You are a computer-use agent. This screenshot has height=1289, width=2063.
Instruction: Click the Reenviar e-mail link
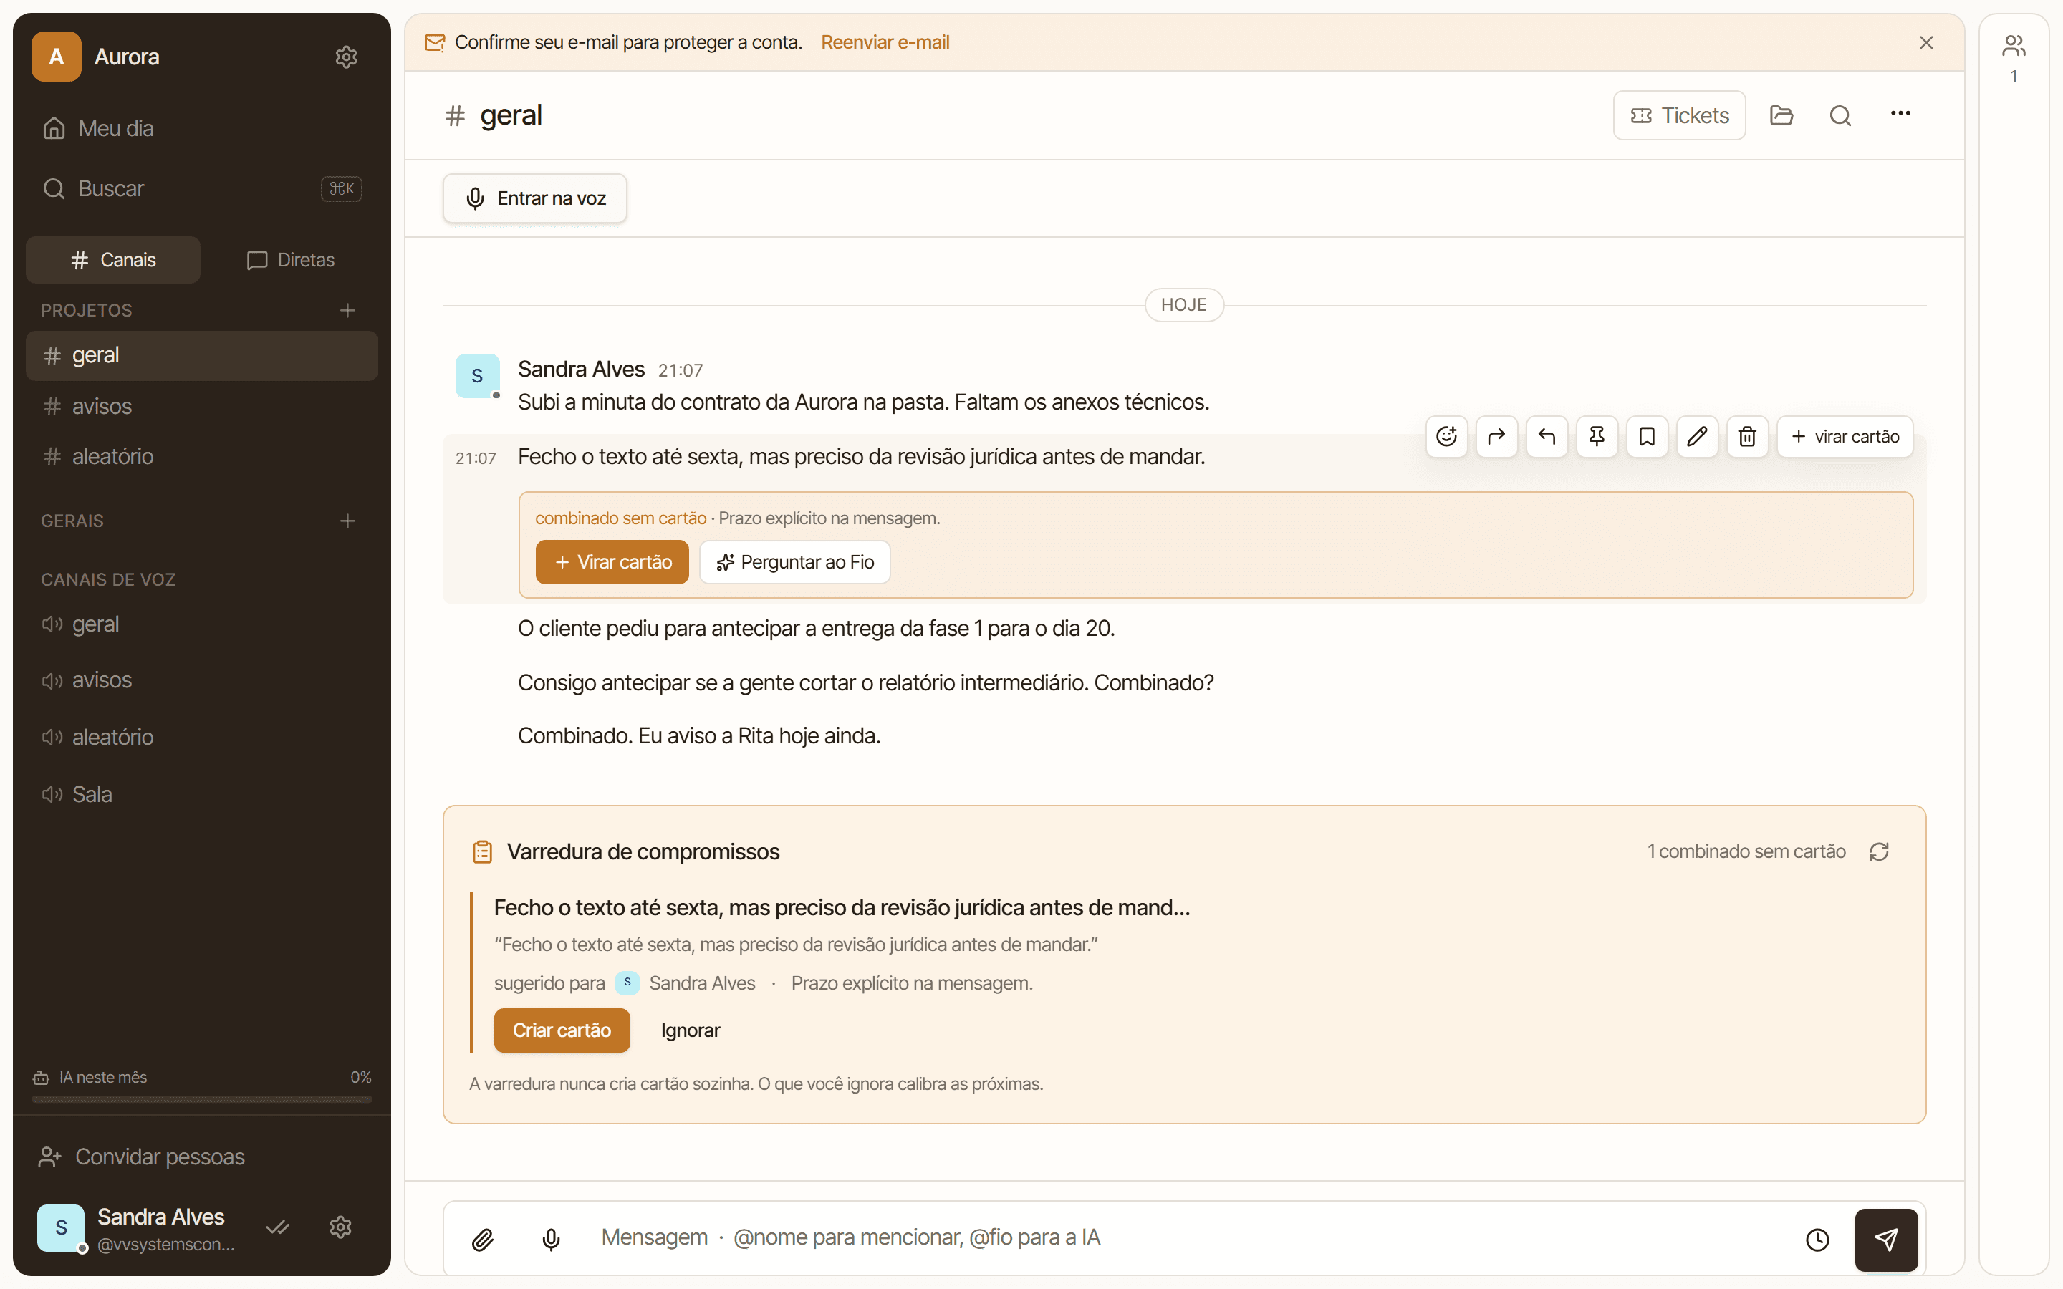pyautogui.click(x=885, y=43)
